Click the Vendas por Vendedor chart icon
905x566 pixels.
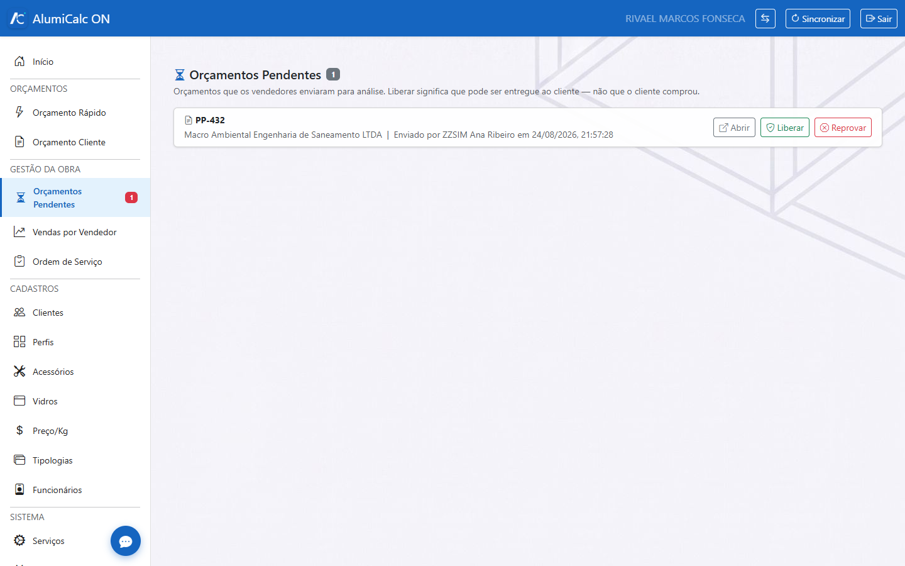click(19, 231)
